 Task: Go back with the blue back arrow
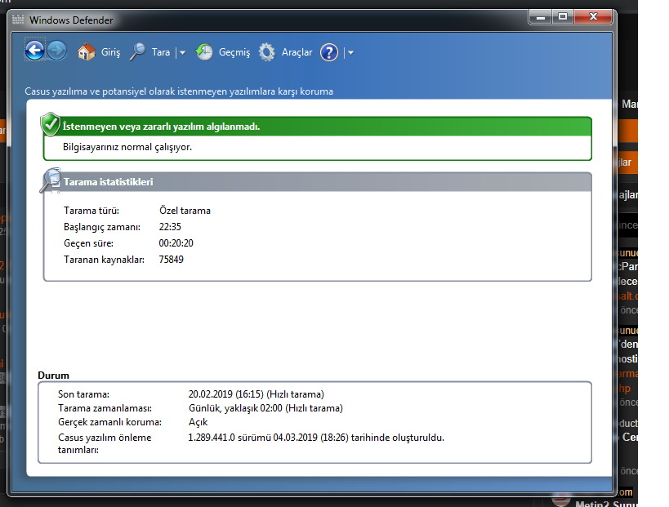34,51
